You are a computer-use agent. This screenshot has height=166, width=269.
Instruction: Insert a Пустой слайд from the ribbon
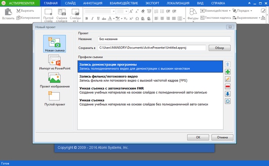[x=48, y=15]
